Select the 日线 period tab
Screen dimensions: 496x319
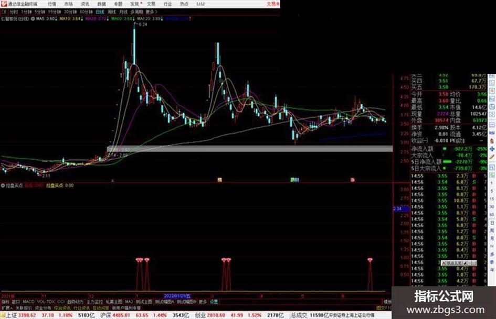[x=100, y=12]
